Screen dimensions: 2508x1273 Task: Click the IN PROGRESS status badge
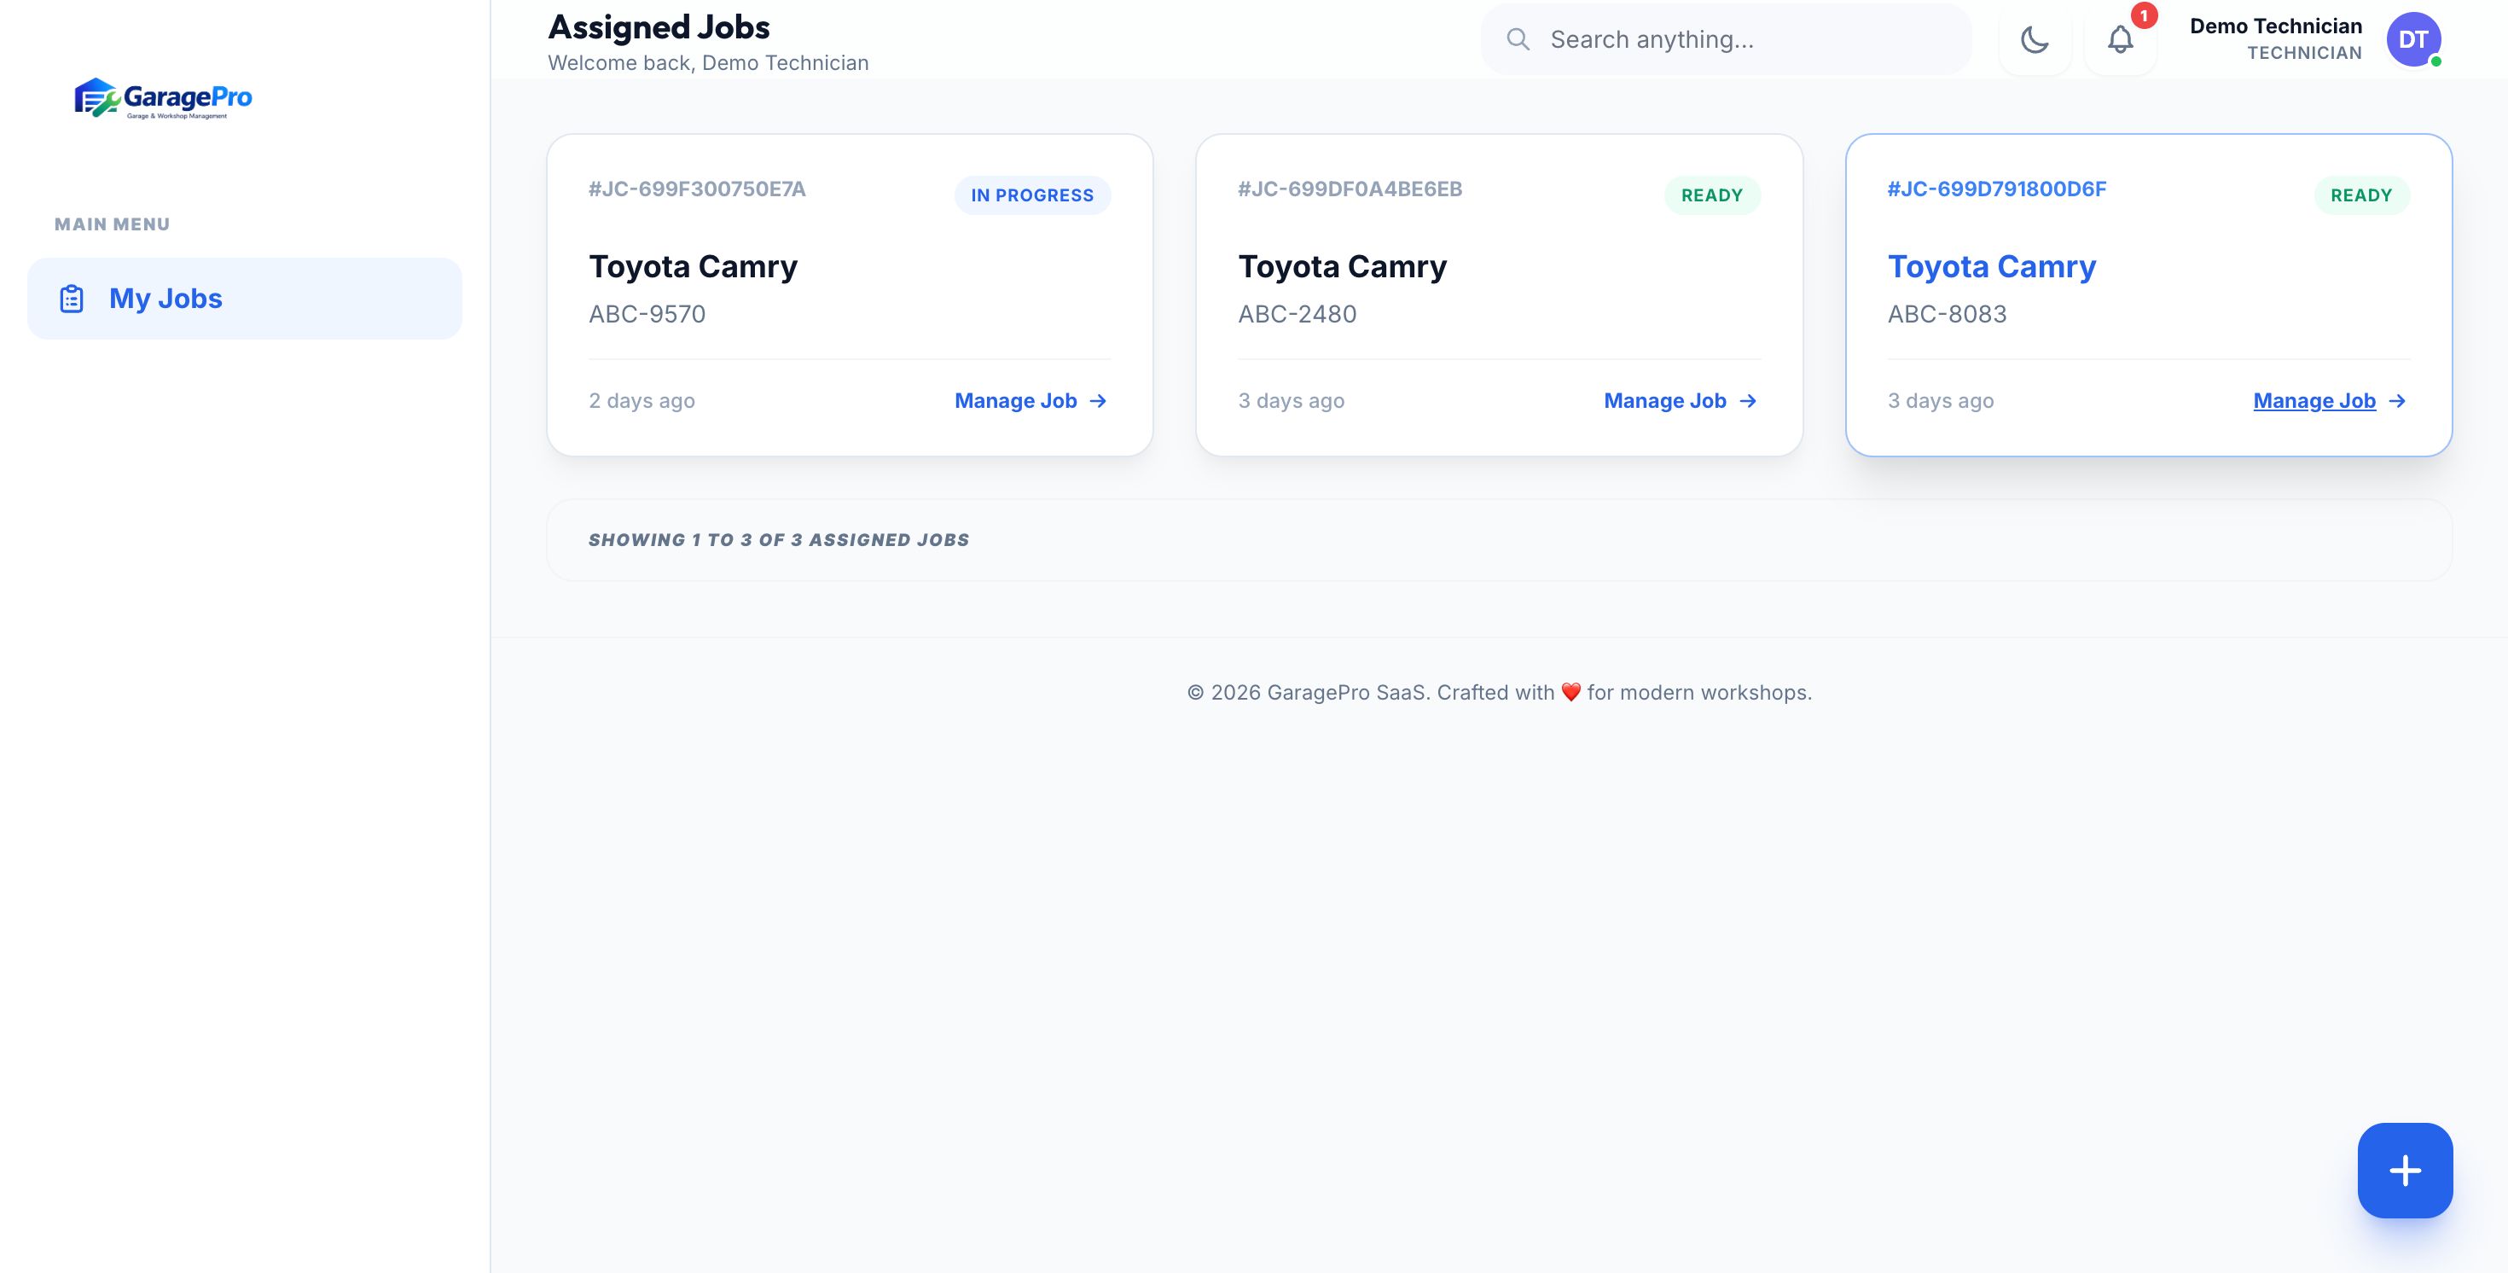pos(1031,195)
